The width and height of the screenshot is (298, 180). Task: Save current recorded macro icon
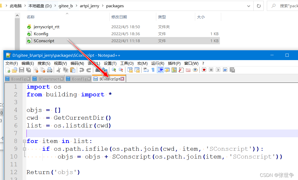232,70
